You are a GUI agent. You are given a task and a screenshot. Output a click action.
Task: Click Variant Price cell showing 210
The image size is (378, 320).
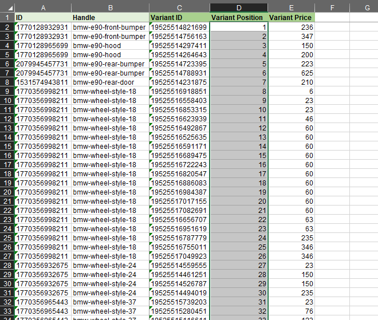click(x=291, y=82)
